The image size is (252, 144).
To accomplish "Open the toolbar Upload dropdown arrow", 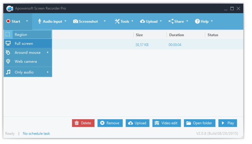I will pyautogui.click(x=161, y=21).
